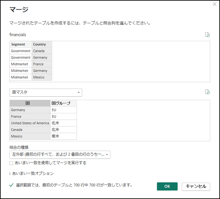Select the 国グループ column header
Image resolution: width=220 pixels, height=199 pixels.
[x=63, y=103]
